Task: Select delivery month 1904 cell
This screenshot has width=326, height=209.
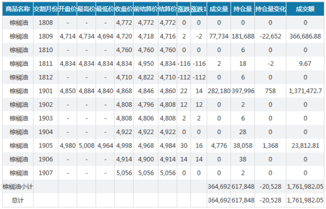Action: (x=46, y=132)
